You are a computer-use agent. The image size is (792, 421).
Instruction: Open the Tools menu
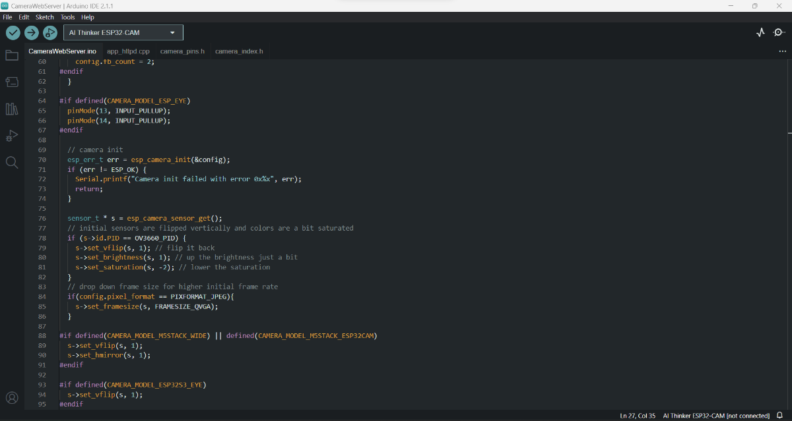click(67, 17)
